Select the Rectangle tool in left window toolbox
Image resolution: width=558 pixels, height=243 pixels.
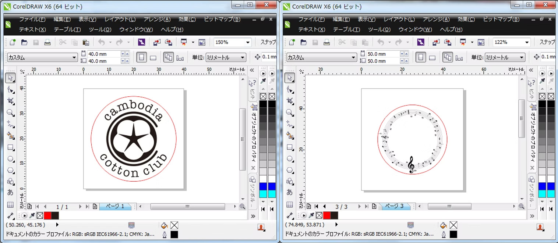[11, 147]
